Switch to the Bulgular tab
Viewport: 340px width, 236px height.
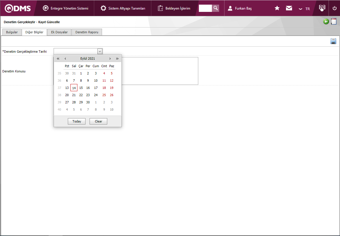pos(12,32)
